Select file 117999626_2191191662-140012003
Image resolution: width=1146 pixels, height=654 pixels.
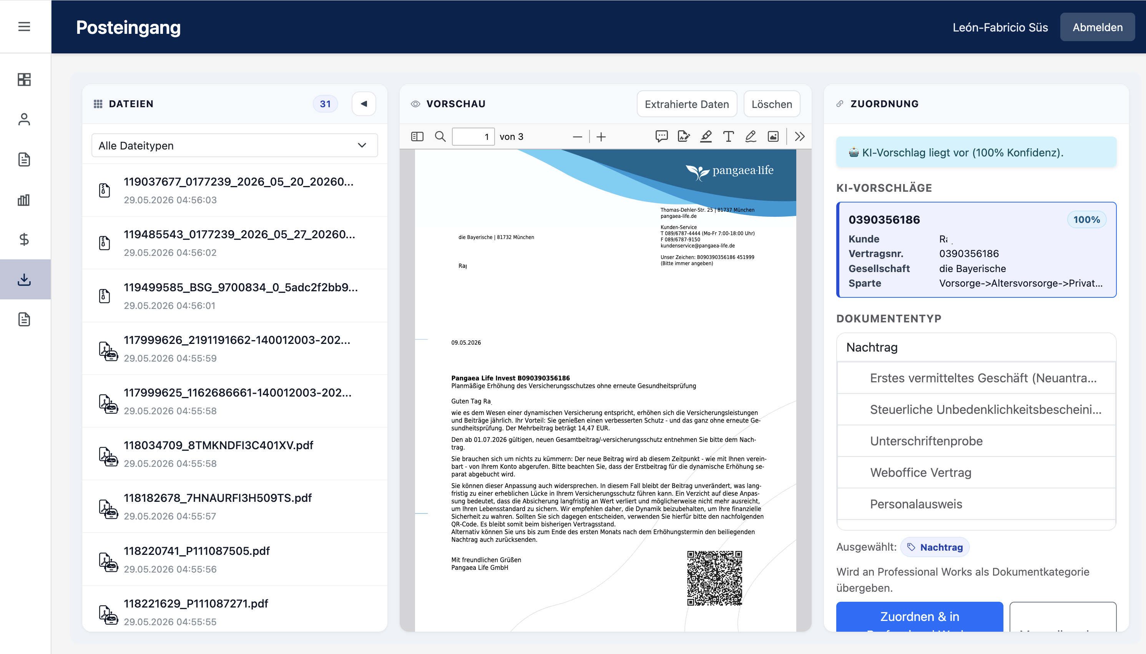click(x=234, y=349)
